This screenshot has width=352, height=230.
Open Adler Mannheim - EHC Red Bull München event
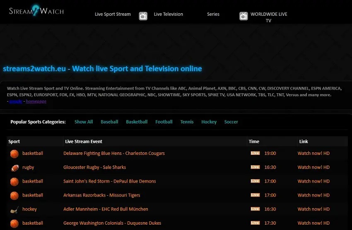click(106, 209)
